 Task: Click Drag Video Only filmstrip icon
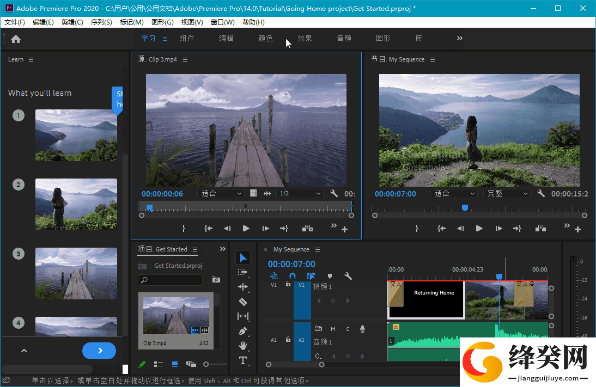253,193
